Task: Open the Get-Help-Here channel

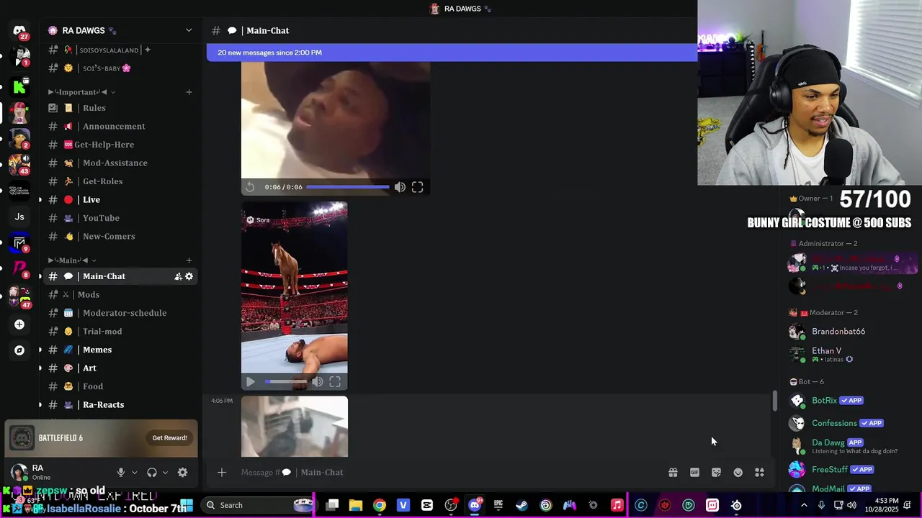Action: (121, 145)
